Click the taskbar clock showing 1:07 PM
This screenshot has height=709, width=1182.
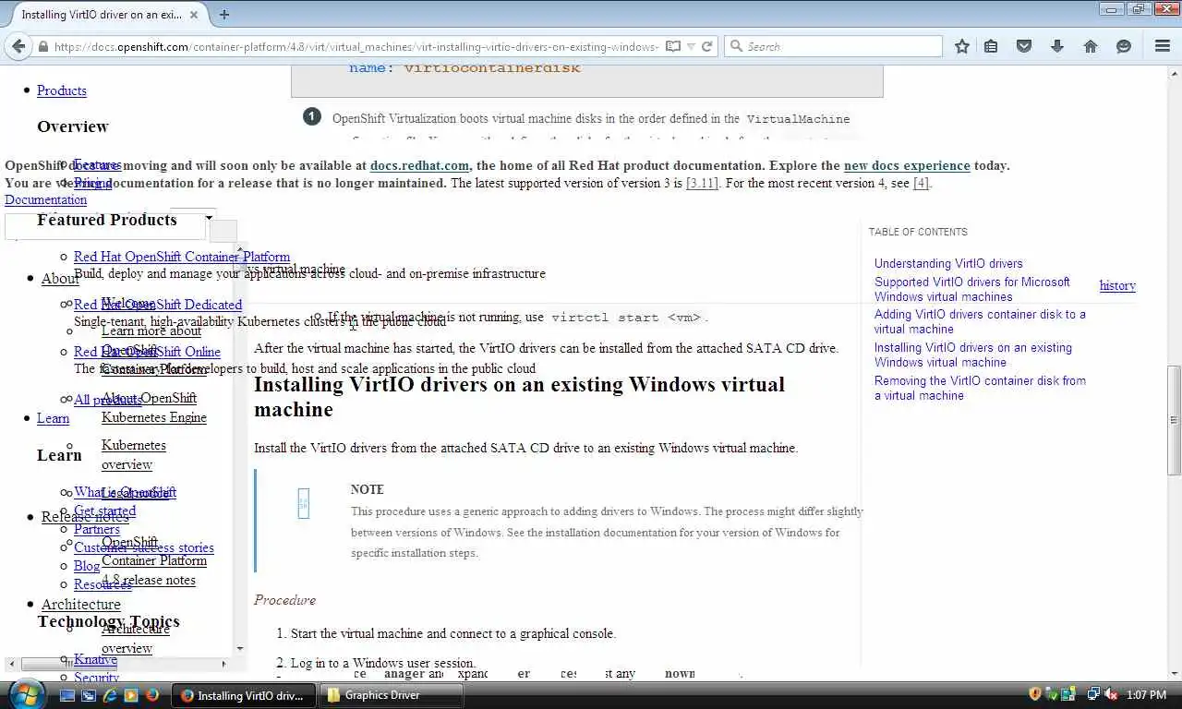pyautogui.click(x=1147, y=694)
